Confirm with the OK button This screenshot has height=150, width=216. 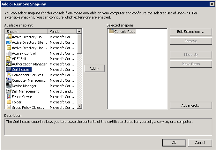(x=174, y=143)
